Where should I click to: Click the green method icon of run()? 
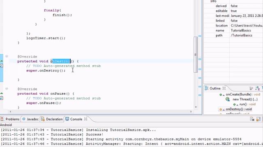235,105
